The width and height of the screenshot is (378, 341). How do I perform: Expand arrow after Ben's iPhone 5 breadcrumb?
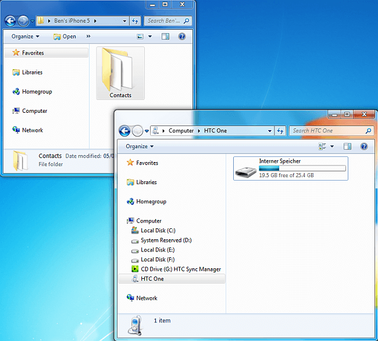coord(95,21)
